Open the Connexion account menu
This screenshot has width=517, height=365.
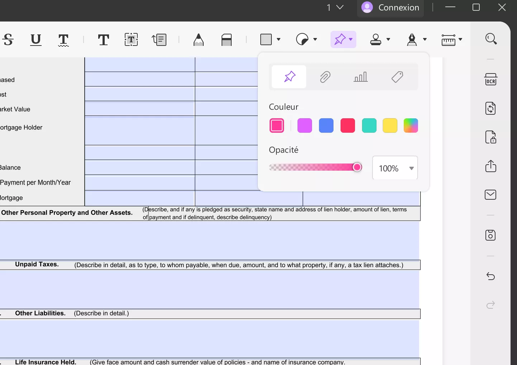390,8
